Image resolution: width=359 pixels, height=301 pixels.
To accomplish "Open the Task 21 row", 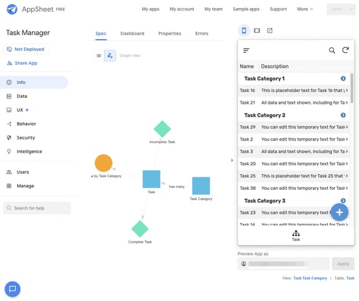I will point(294,102).
